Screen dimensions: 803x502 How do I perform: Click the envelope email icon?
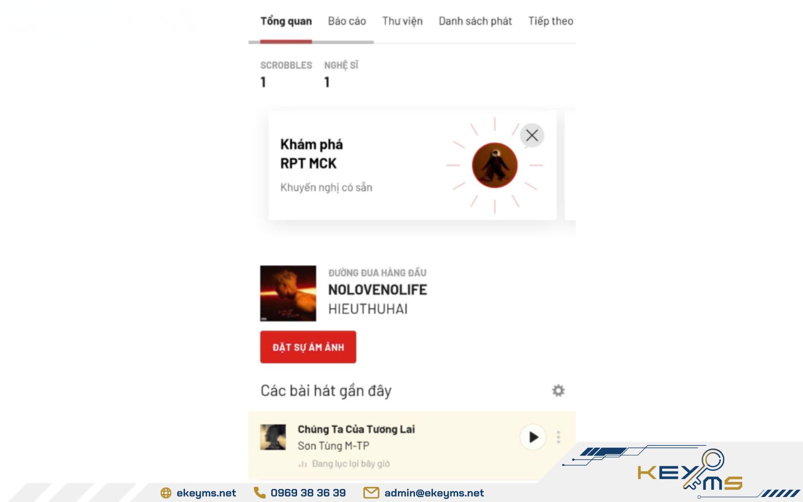(371, 493)
